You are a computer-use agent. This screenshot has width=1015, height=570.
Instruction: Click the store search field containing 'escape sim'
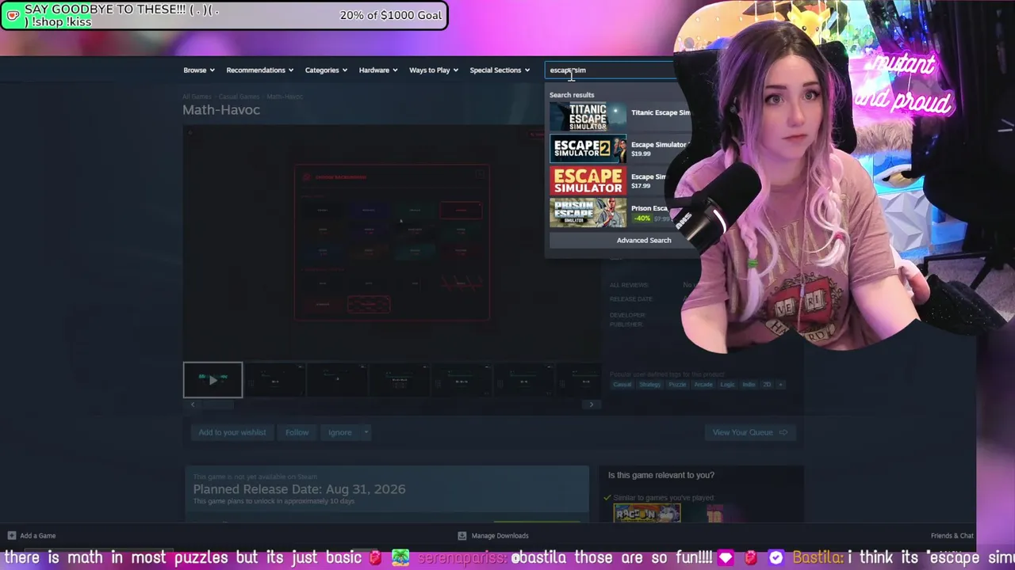[611, 70]
